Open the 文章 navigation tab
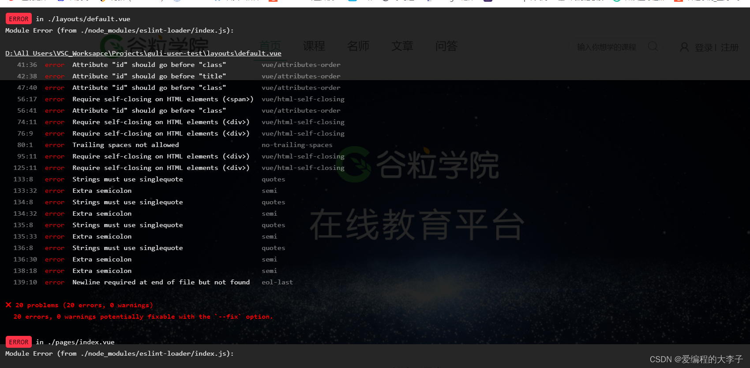Viewport: 750px width, 368px height. (x=402, y=46)
